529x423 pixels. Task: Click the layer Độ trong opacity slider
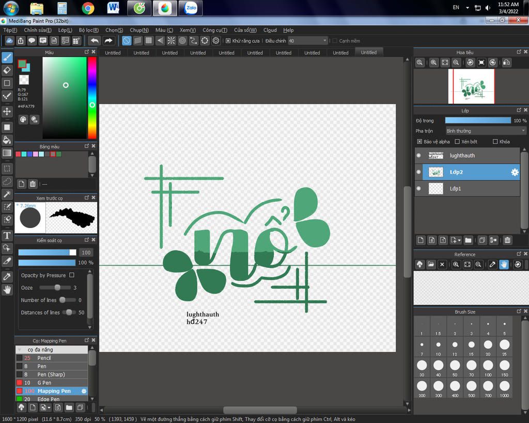coord(478,120)
